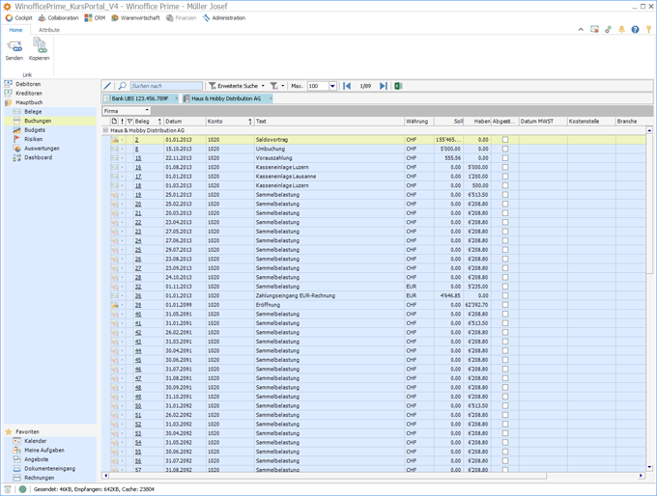
Task: Open the Collaboration module
Action: click(x=58, y=18)
